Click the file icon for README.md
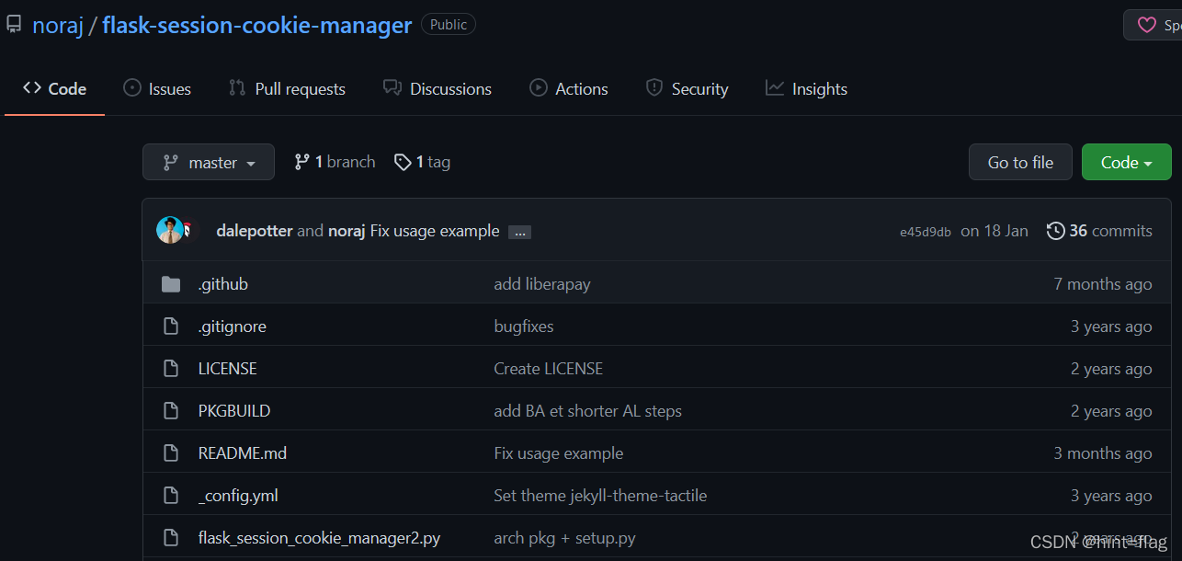Viewport: 1182px width, 561px height. (x=171, y=453)
